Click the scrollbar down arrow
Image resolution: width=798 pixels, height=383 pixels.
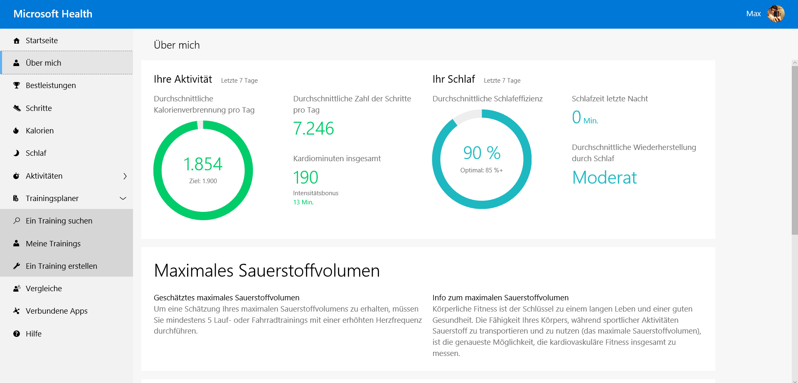[795, 381]
